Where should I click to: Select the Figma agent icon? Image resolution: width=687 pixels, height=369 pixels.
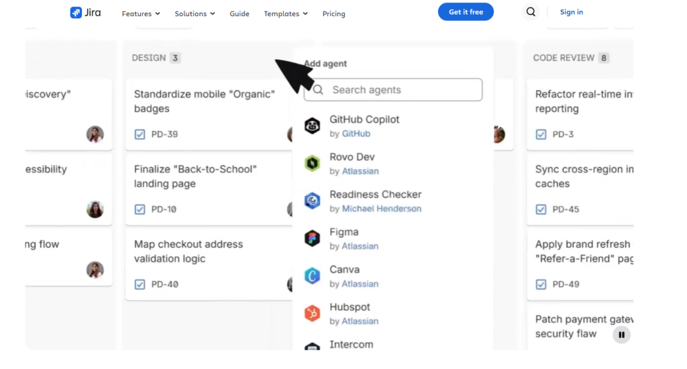click(x=313, y=238)
